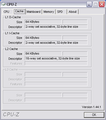Click the OK button
Screen dimensions: 106x120
coord(94,115)
